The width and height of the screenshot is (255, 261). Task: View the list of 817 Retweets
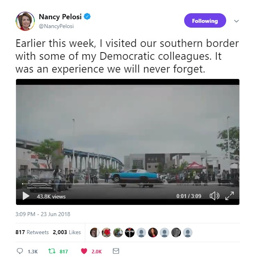[32, 232]
